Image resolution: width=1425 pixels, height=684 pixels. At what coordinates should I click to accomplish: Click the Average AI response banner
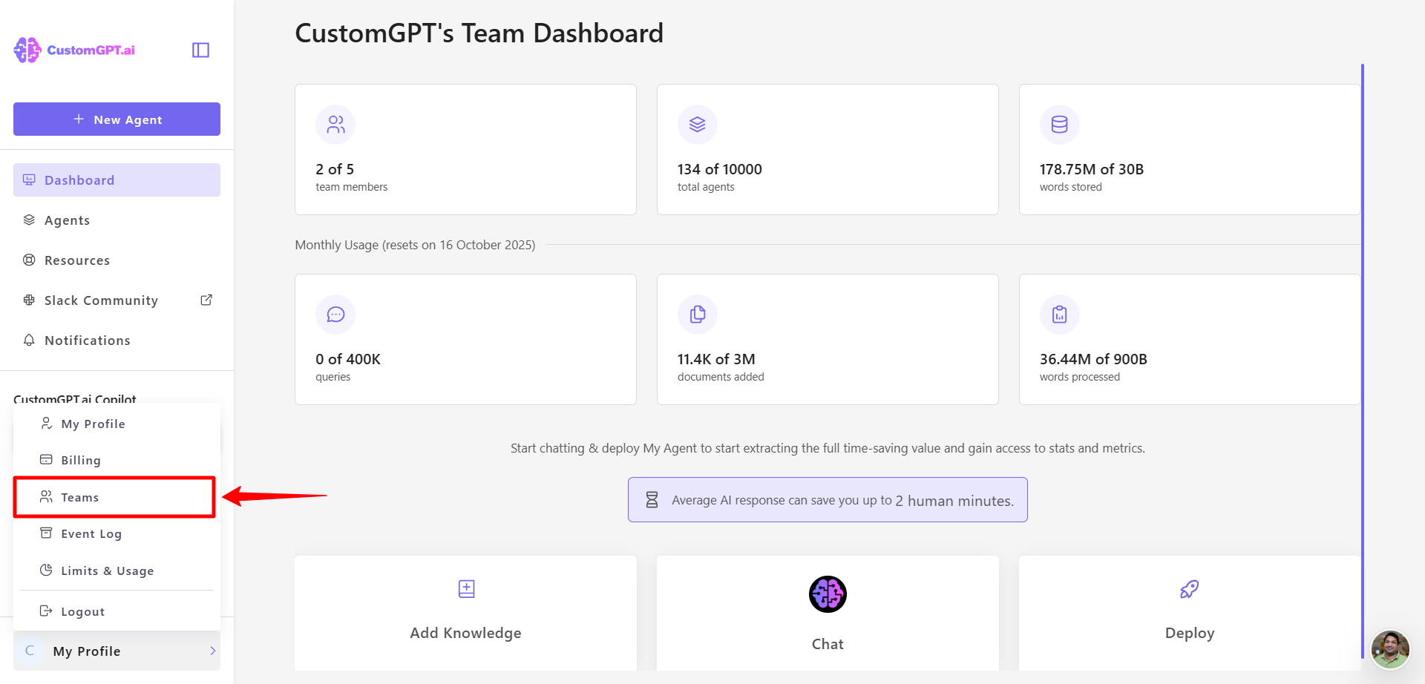click(x=828, y=499)
